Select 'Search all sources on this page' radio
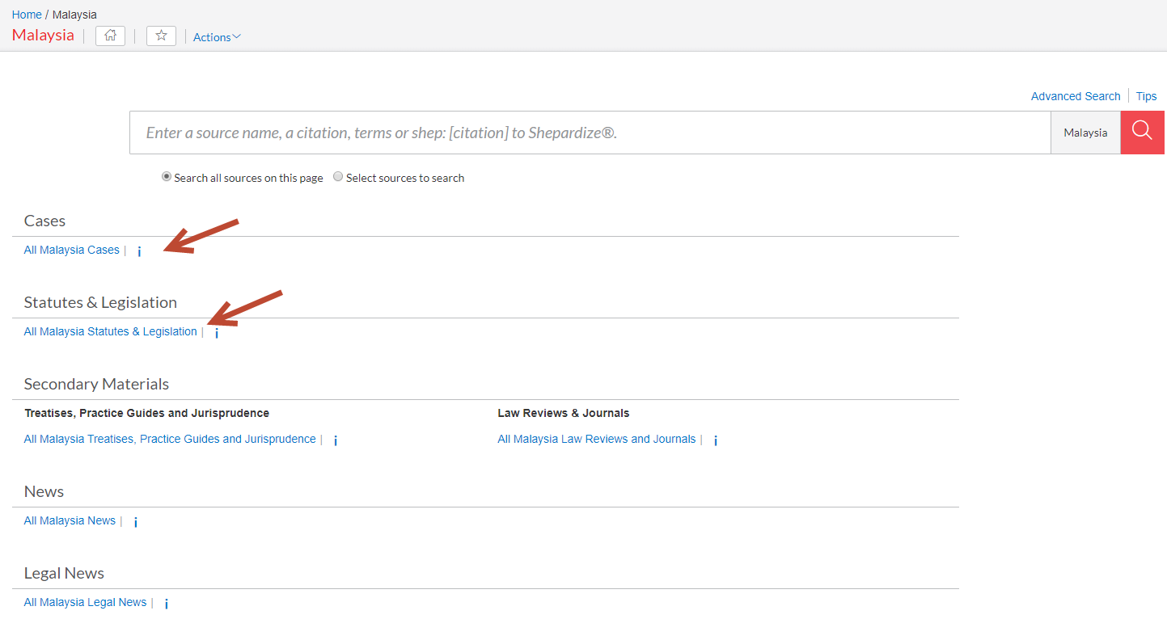 (167, 177)
